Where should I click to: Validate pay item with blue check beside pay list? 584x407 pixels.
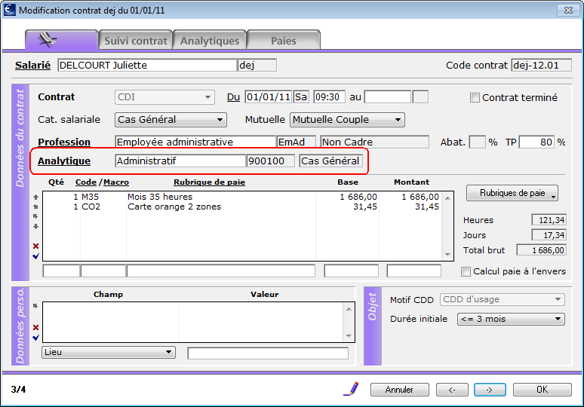35,256
